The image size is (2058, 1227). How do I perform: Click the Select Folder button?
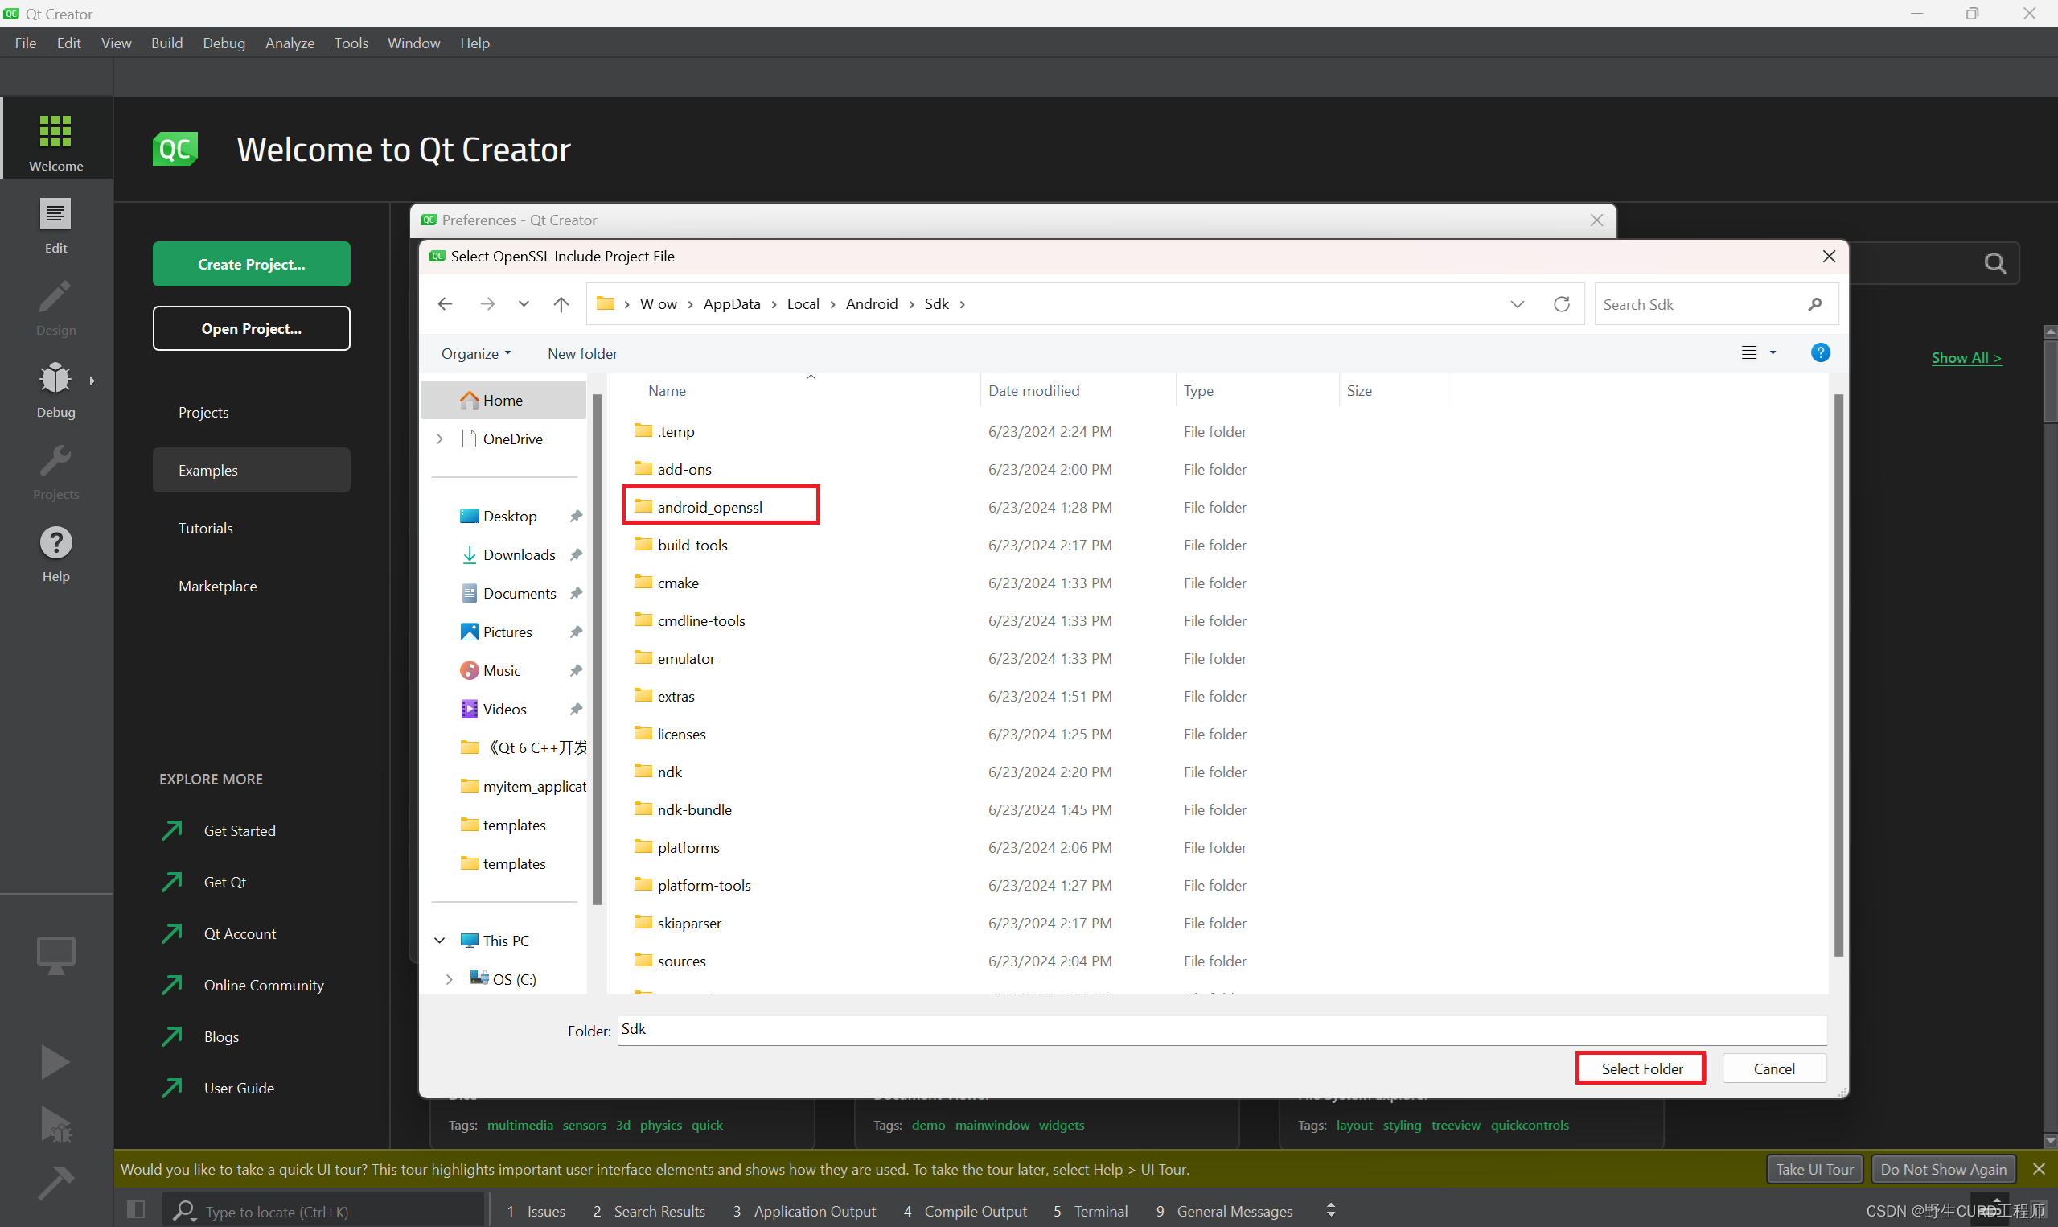pos(1641,1068)
